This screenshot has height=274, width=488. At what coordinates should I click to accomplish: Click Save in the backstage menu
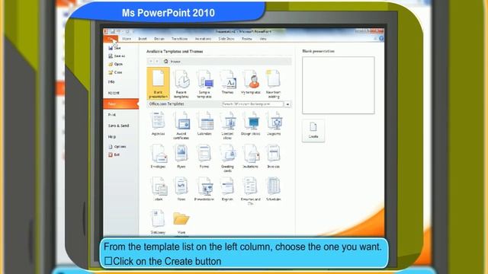(114, 48)
